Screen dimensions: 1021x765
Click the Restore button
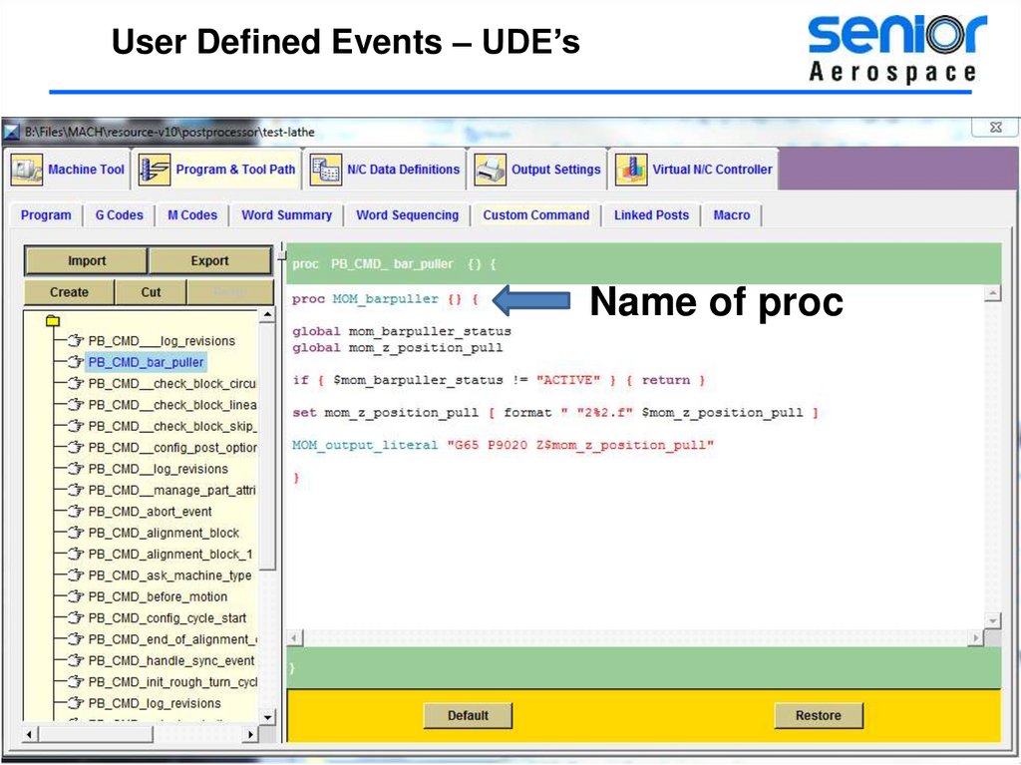(819, 715)
